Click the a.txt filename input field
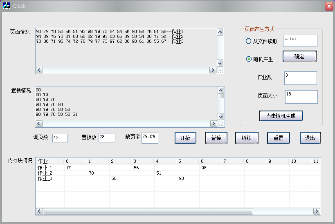Viewport: 335px width, 224px height. point(300,41)
